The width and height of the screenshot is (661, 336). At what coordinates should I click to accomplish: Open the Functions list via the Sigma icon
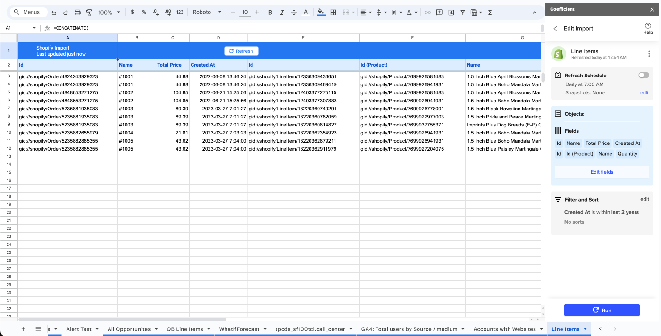coord(490,12)
